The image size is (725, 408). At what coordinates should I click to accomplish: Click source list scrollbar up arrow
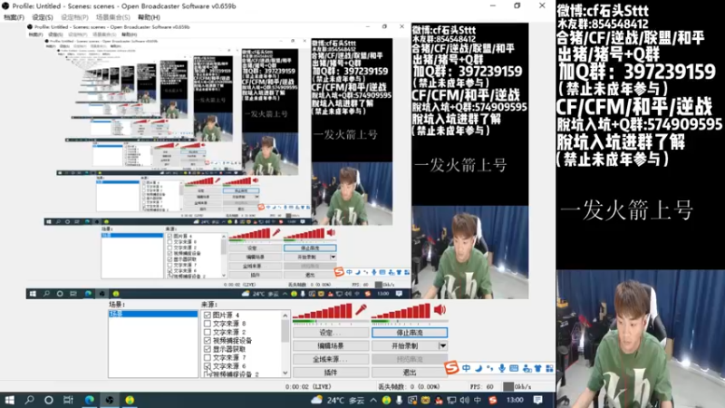tap(285, 316)
